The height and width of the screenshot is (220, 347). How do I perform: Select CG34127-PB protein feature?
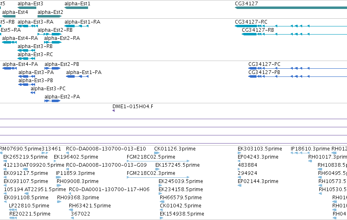[x=298, y=76]
